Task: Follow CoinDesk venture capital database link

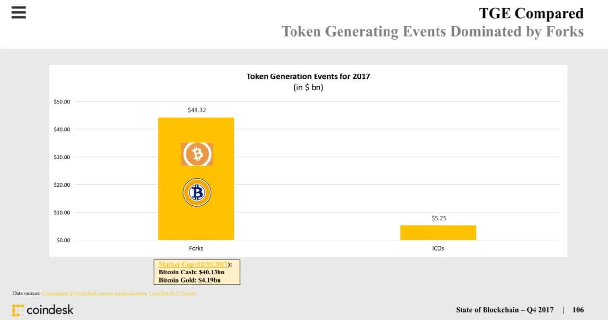Action: coord(111,293)
